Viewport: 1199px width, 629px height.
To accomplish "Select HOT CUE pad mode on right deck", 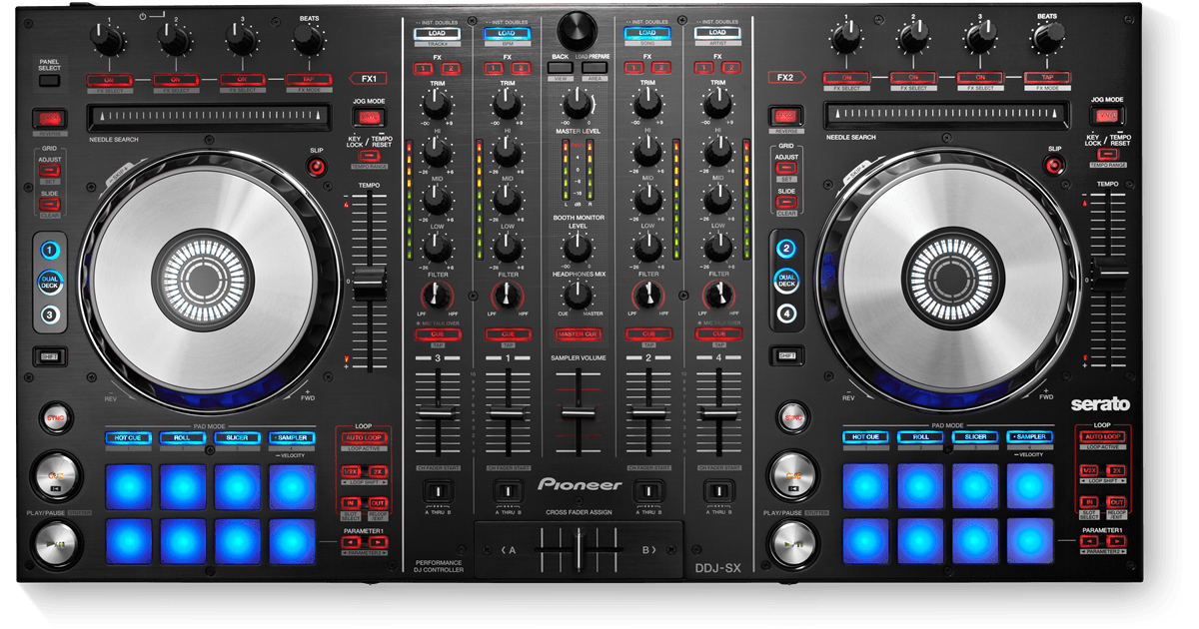I will point(866,436).
